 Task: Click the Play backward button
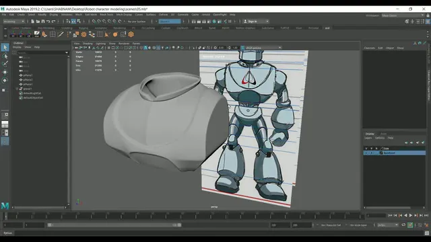point(405,216)
